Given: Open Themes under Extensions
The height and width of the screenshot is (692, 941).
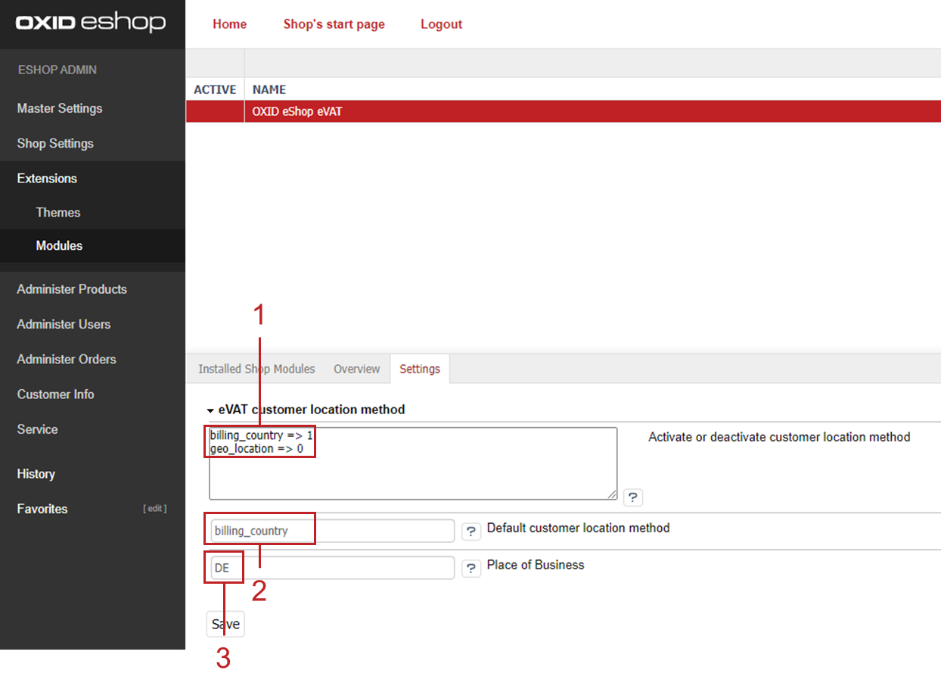Looking at the screenshot, I should pyautogui.click(x=58, y=213).
